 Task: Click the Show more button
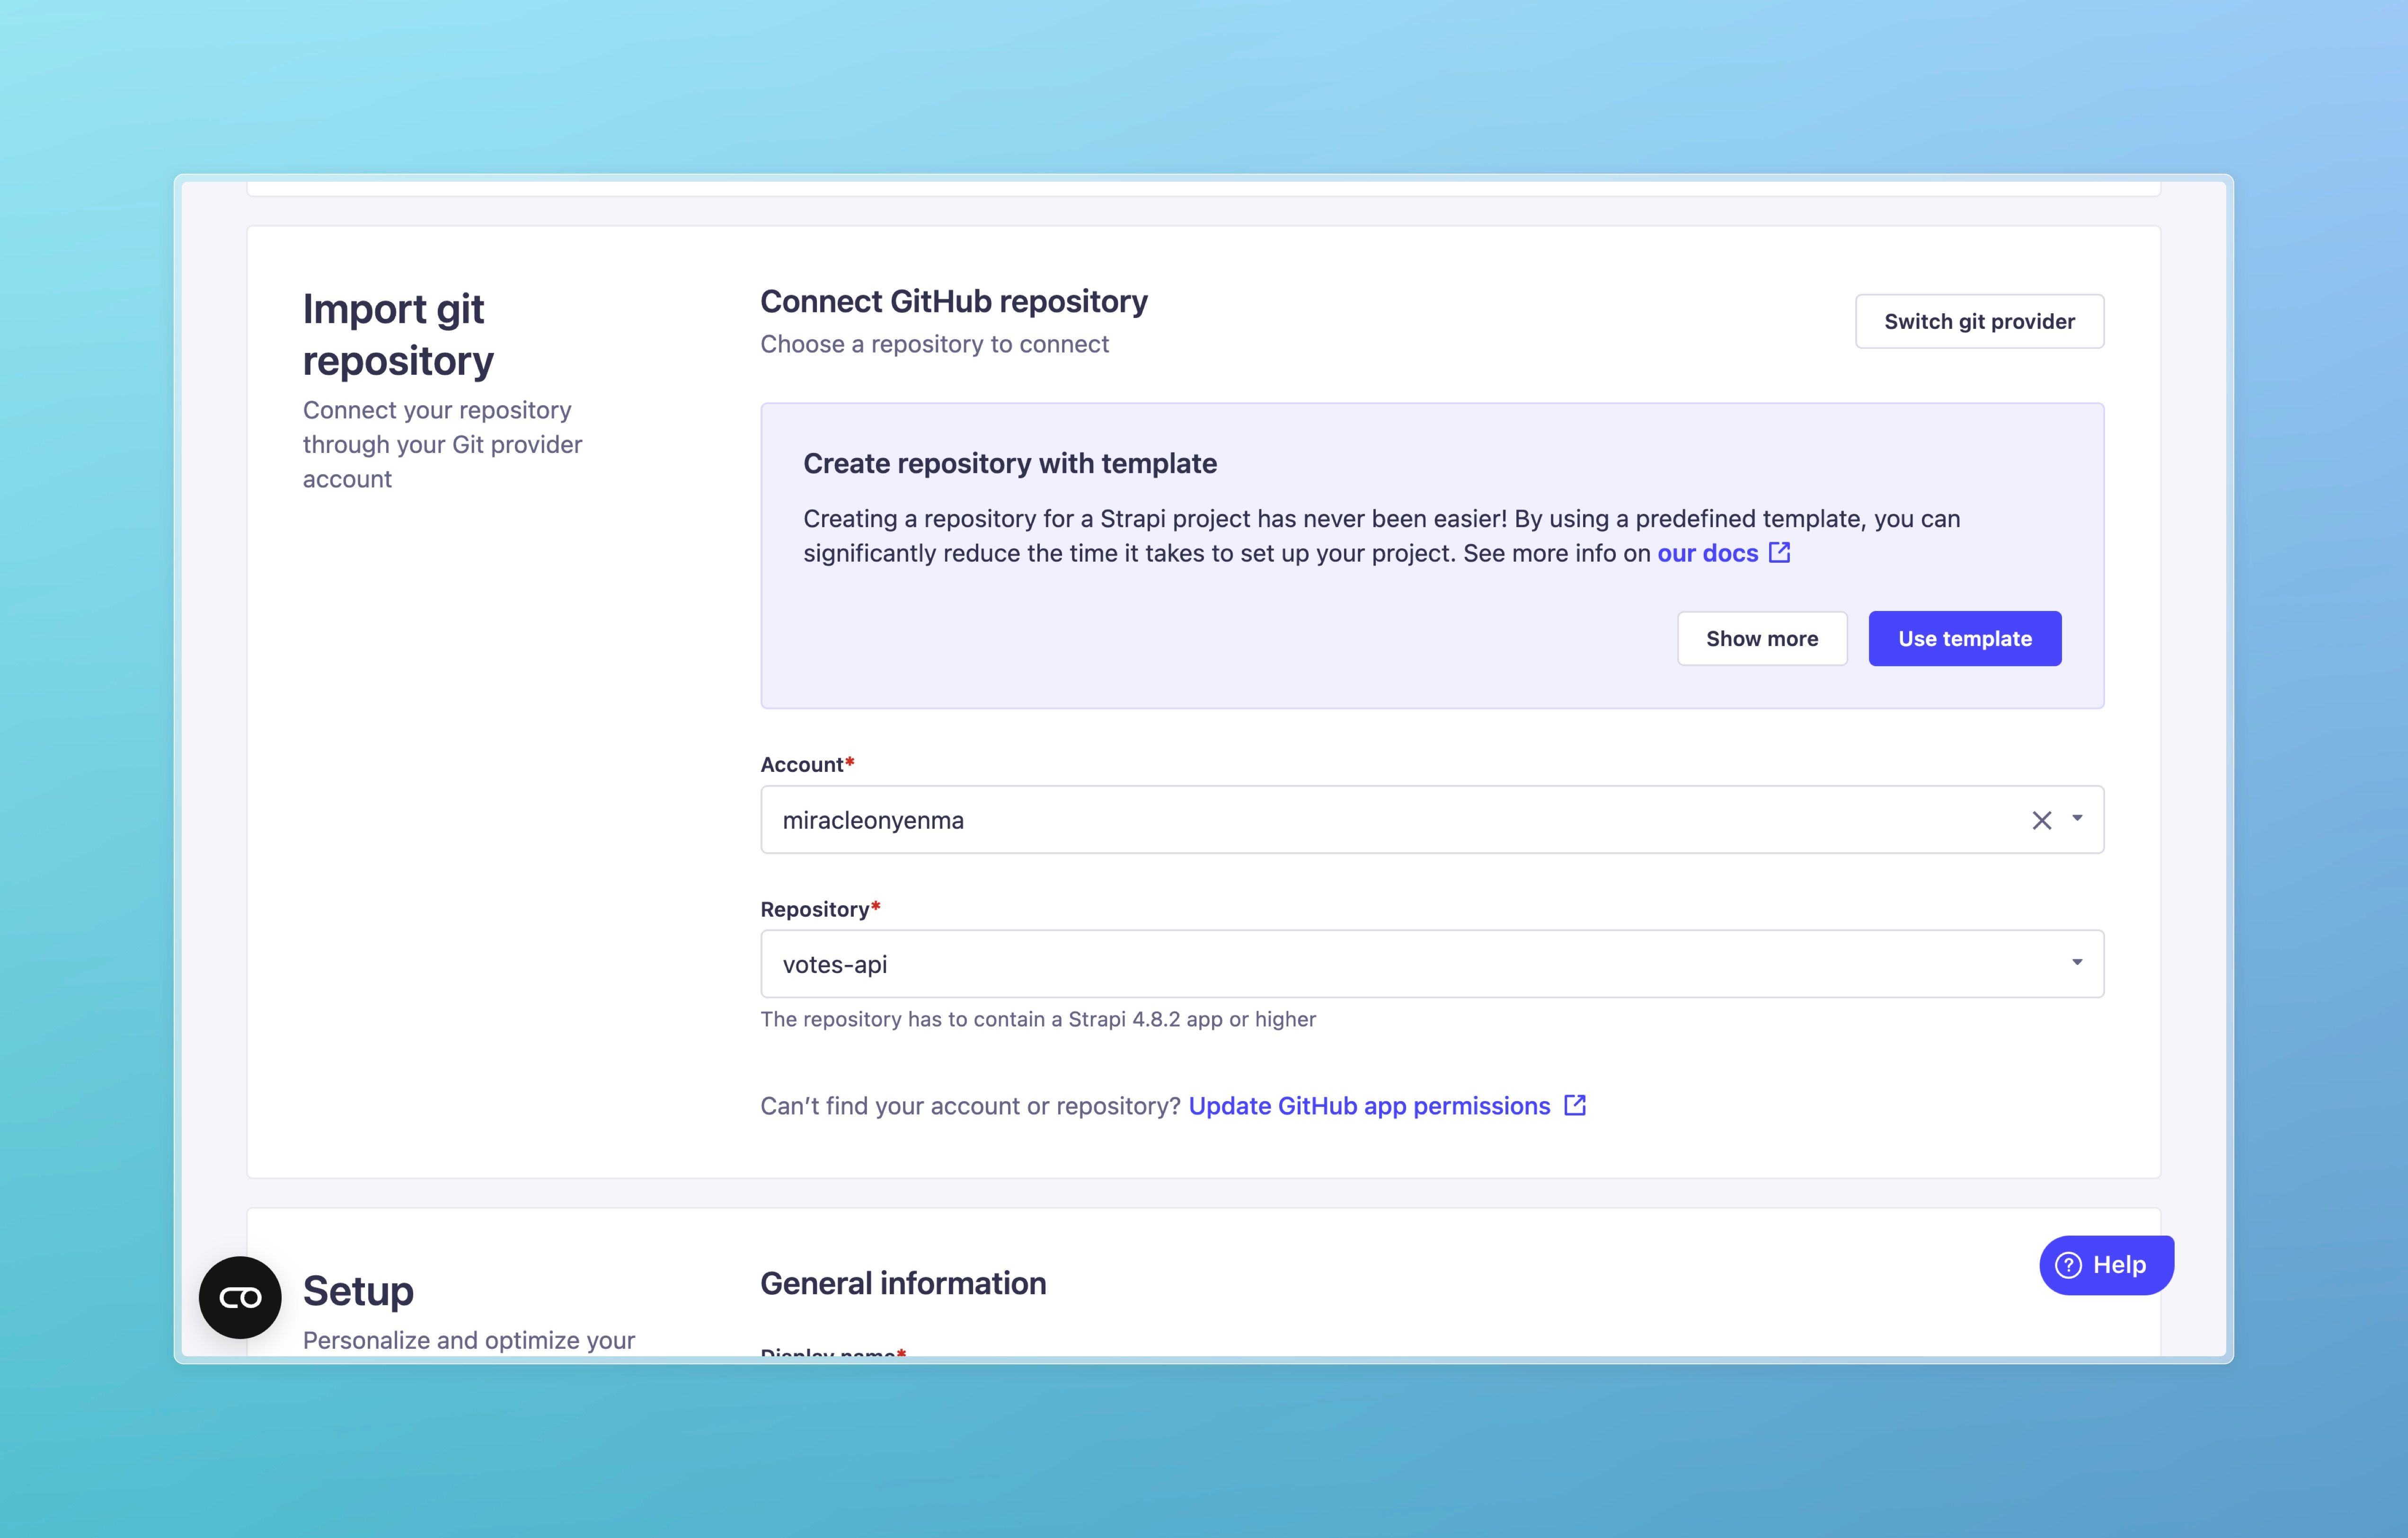click(1761, 638)
